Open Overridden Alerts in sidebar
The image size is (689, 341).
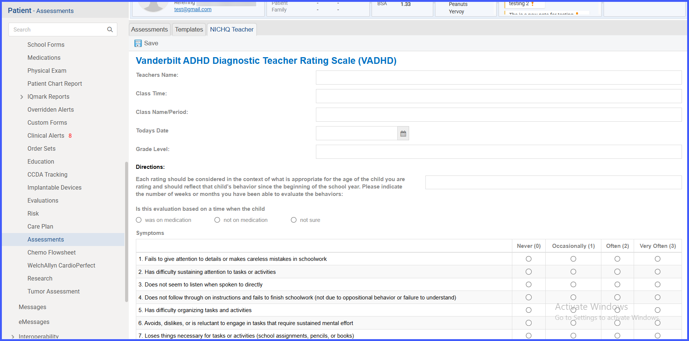50,110
